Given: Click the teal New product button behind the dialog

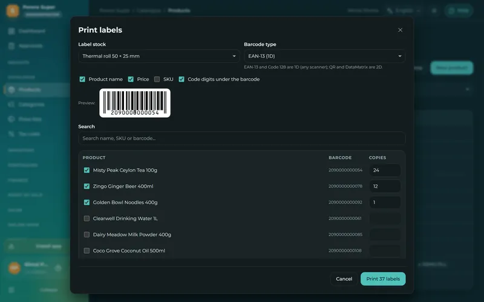Looking at the screenshot, I should pyautogui.click(x=451, y=68).
